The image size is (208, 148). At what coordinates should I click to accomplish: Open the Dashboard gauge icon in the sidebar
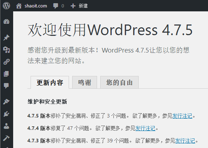point(6,22)
